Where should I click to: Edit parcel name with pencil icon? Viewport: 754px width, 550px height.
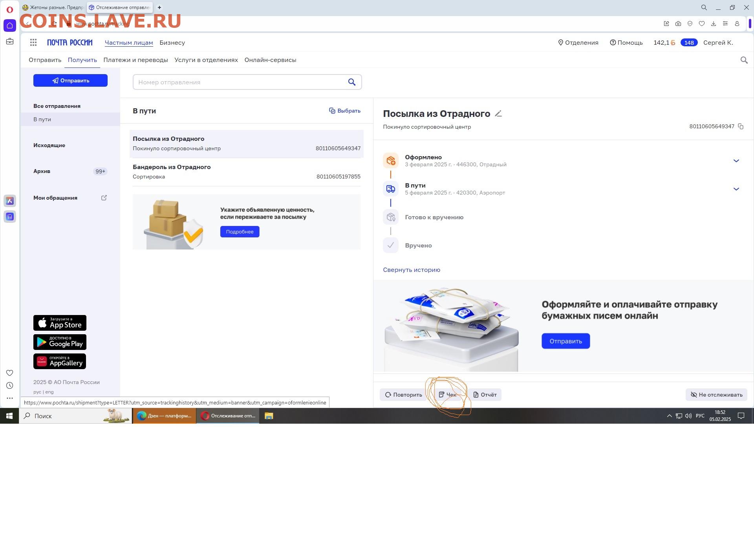[498, 114]
